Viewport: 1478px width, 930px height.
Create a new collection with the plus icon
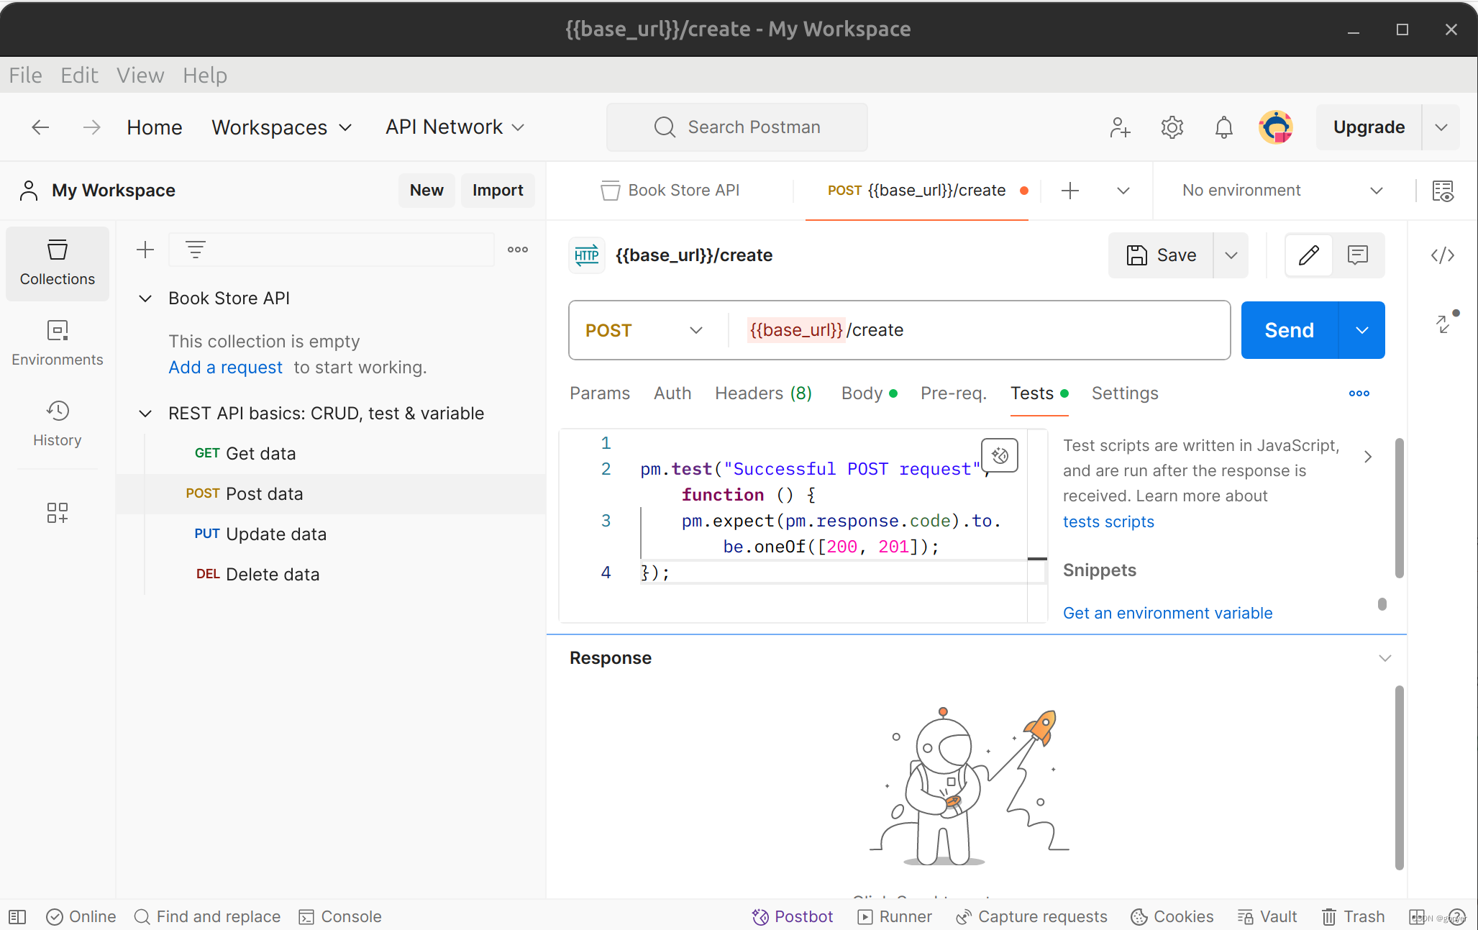click(145, 250)
